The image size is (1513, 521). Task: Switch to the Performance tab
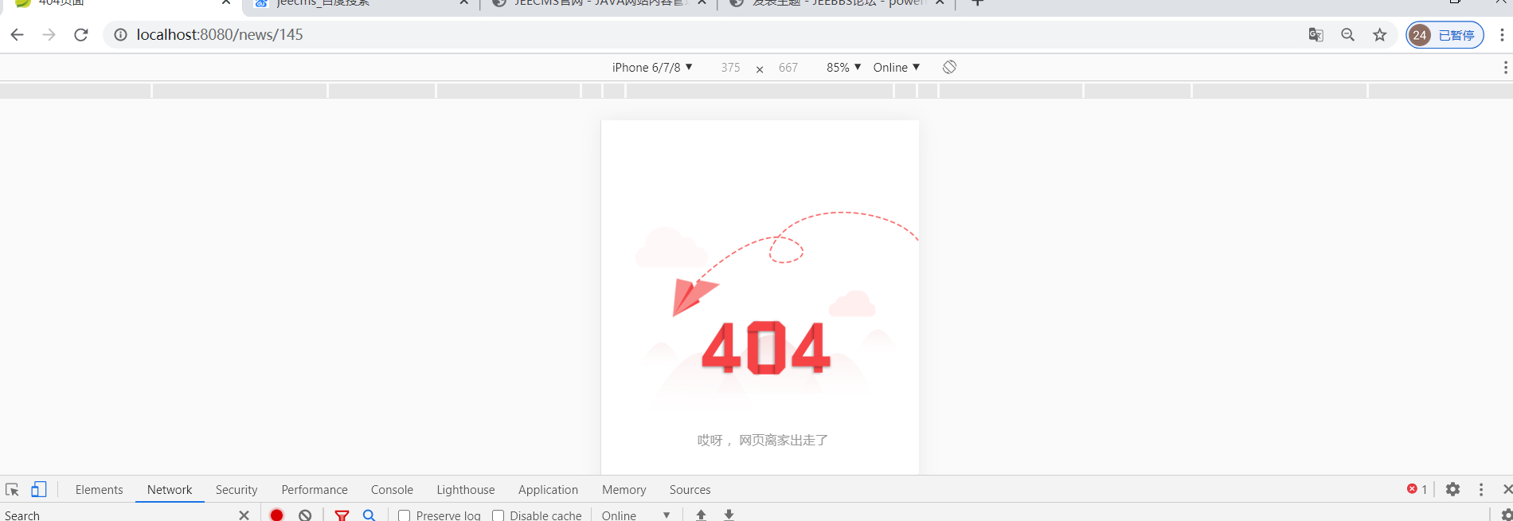(315, 490)
